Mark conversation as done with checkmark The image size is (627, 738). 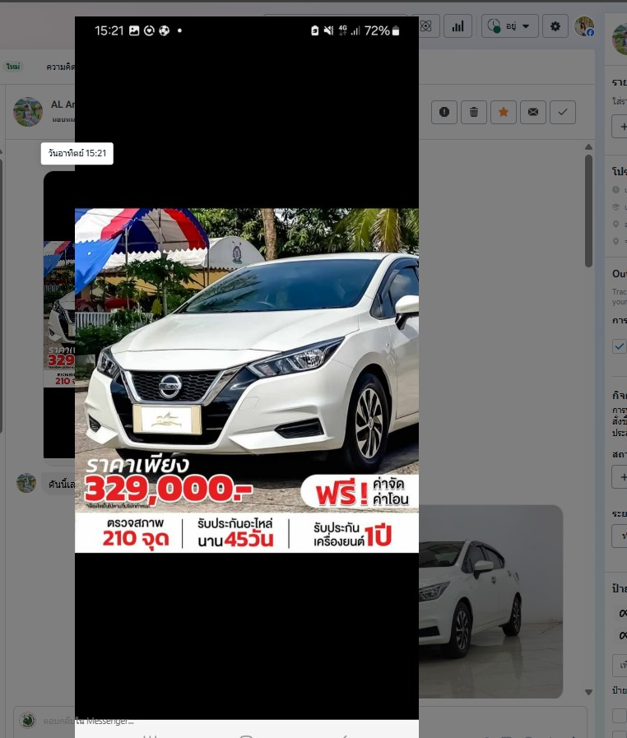point(563,112)
